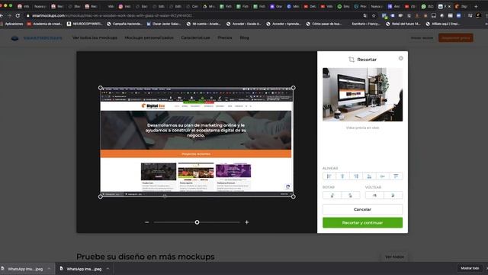
Task: Switch to the WhatsApp browser tab
Action: pyautogui.click(x=428, y=6)
